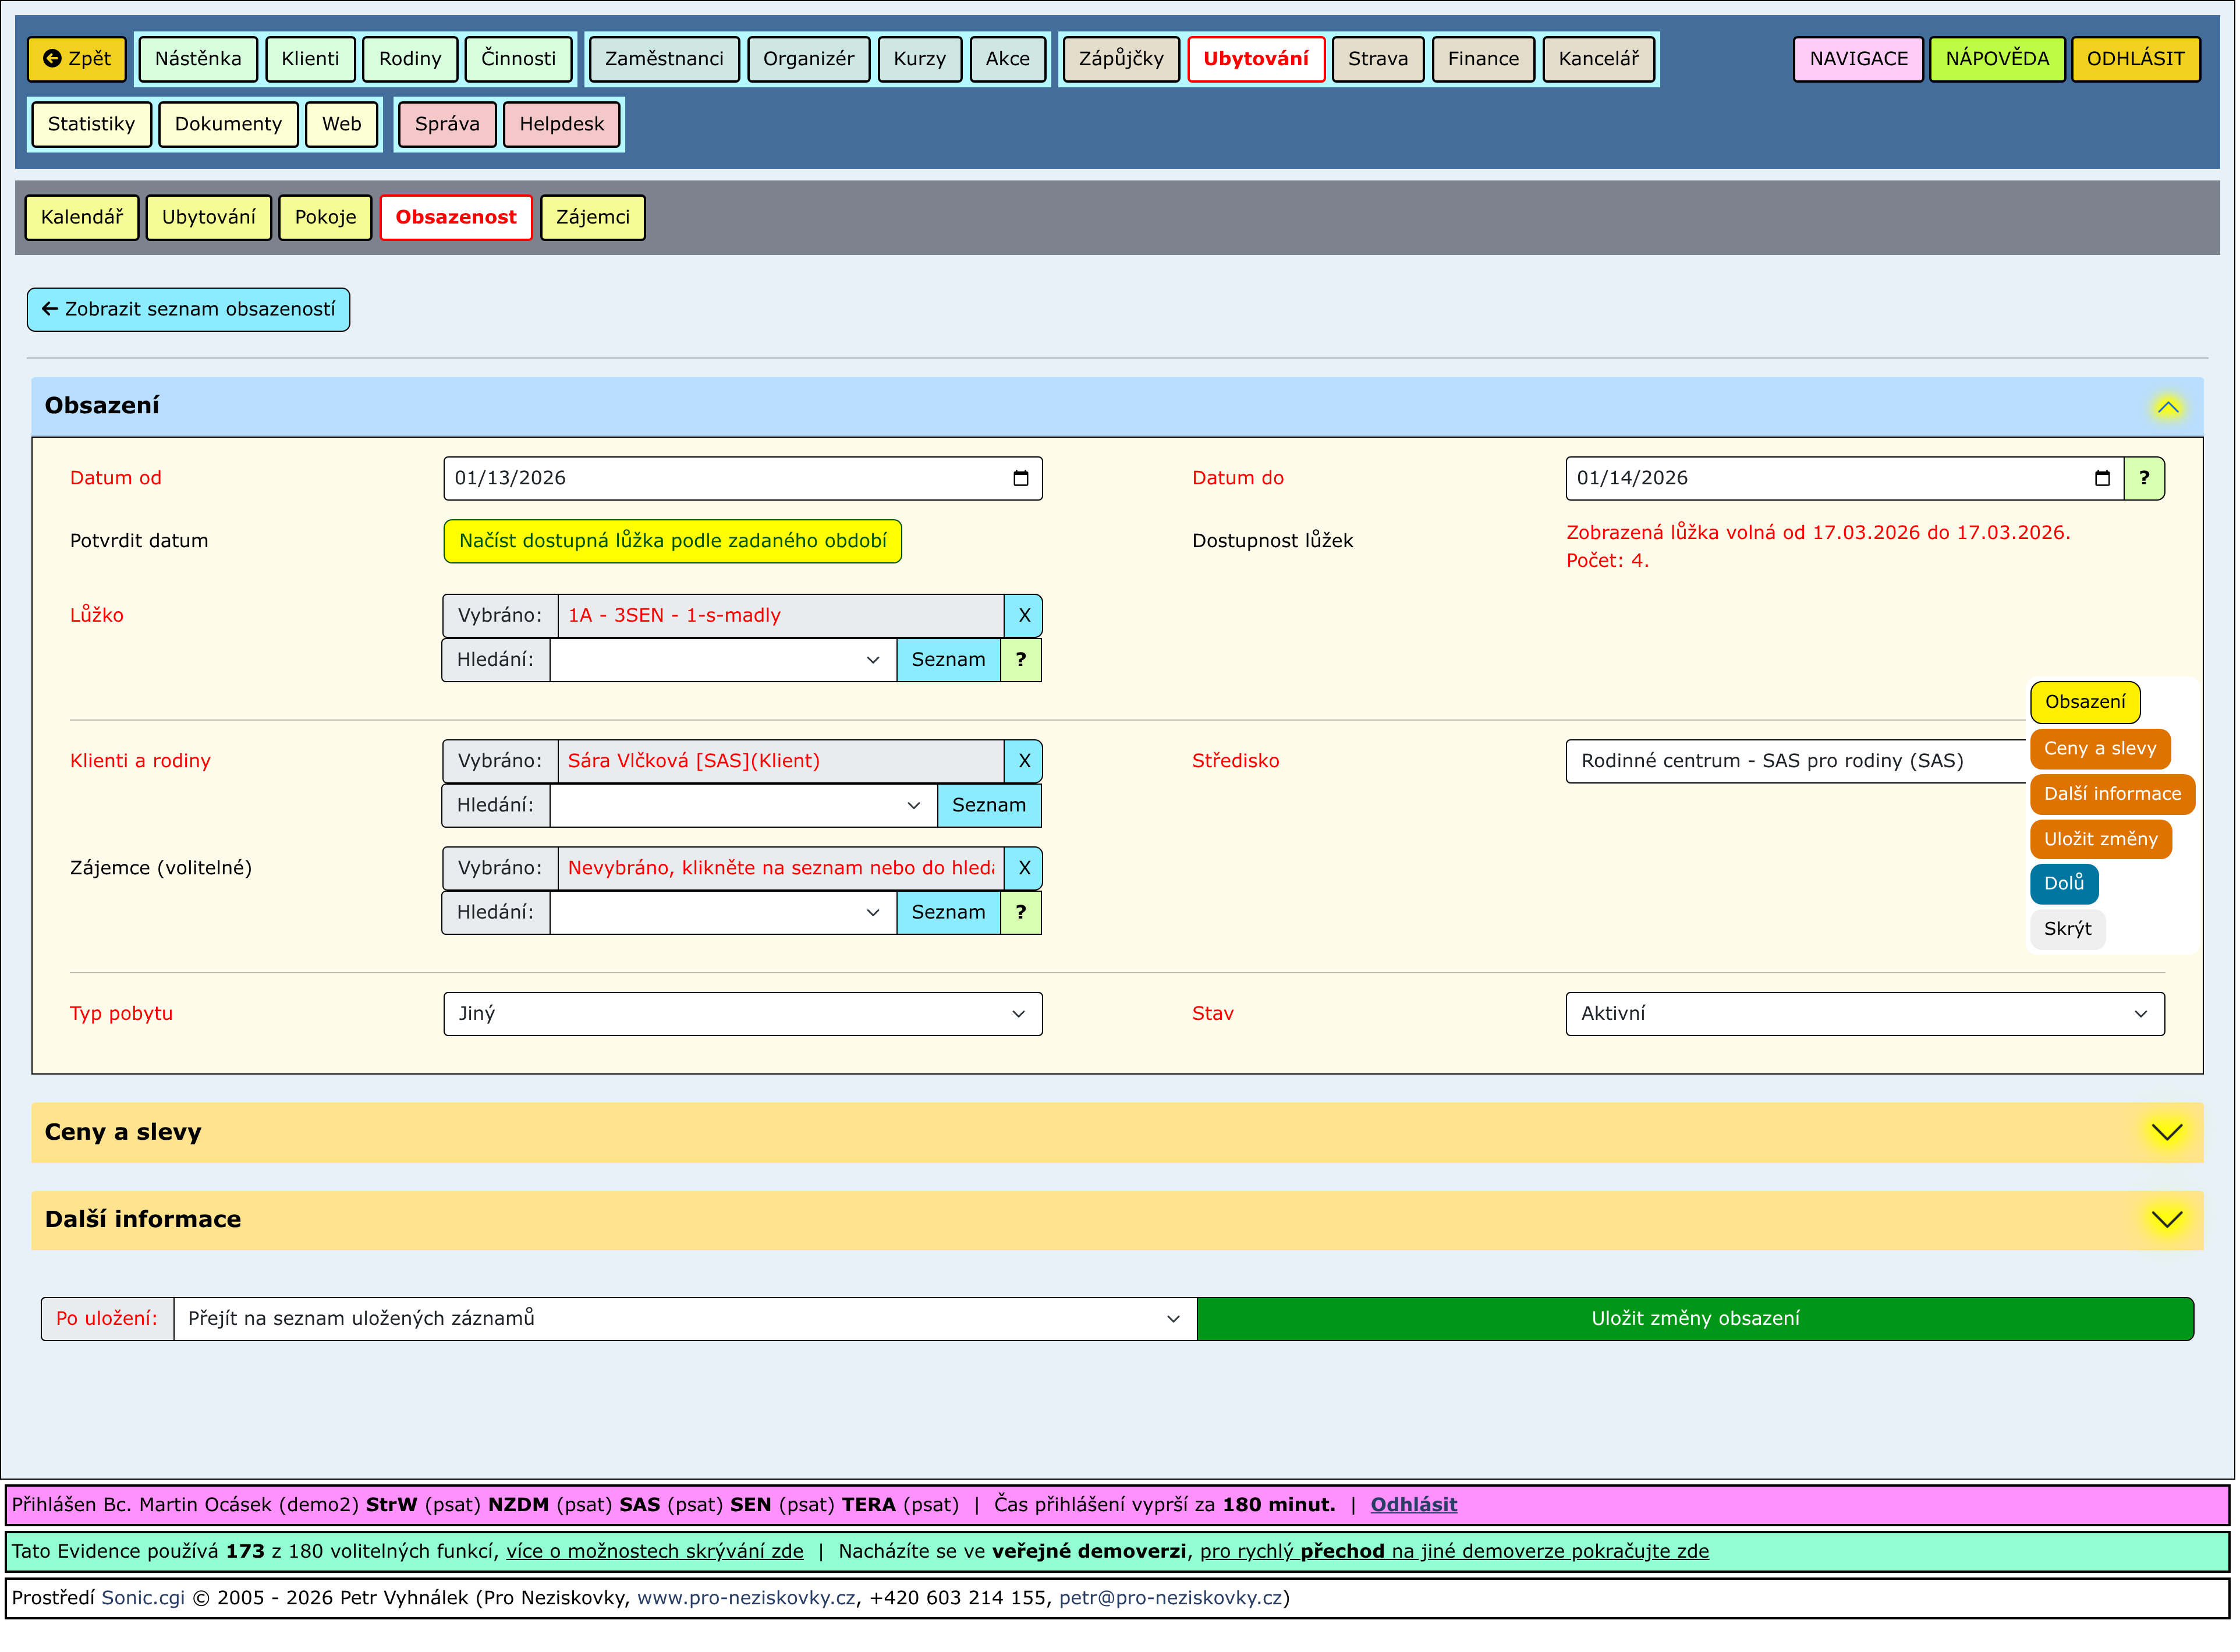Expand the Další informace section

point(2167,1220)
